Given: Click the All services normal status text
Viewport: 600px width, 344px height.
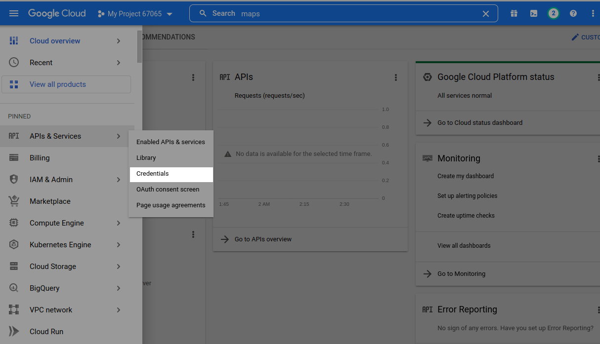Looking at the screenshot, I should [x=465, y=96].
